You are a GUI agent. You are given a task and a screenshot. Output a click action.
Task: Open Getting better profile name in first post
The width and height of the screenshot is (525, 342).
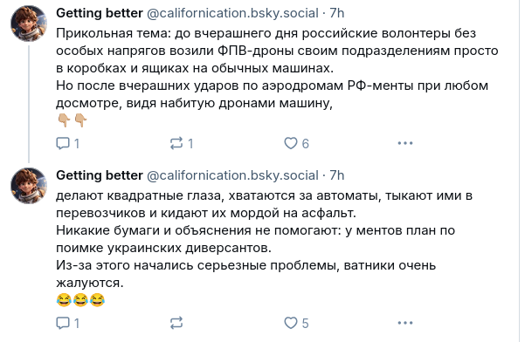pos(100,13)
